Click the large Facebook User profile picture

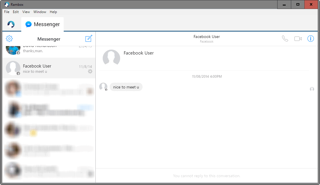pos(111,58)
